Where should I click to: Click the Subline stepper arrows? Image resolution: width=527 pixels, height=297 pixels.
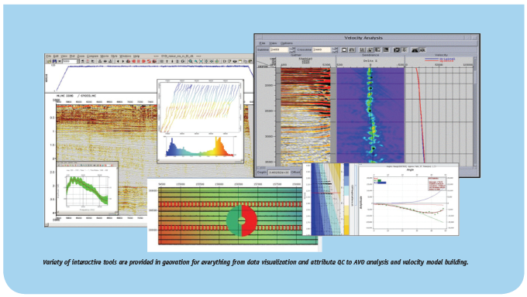292,50
